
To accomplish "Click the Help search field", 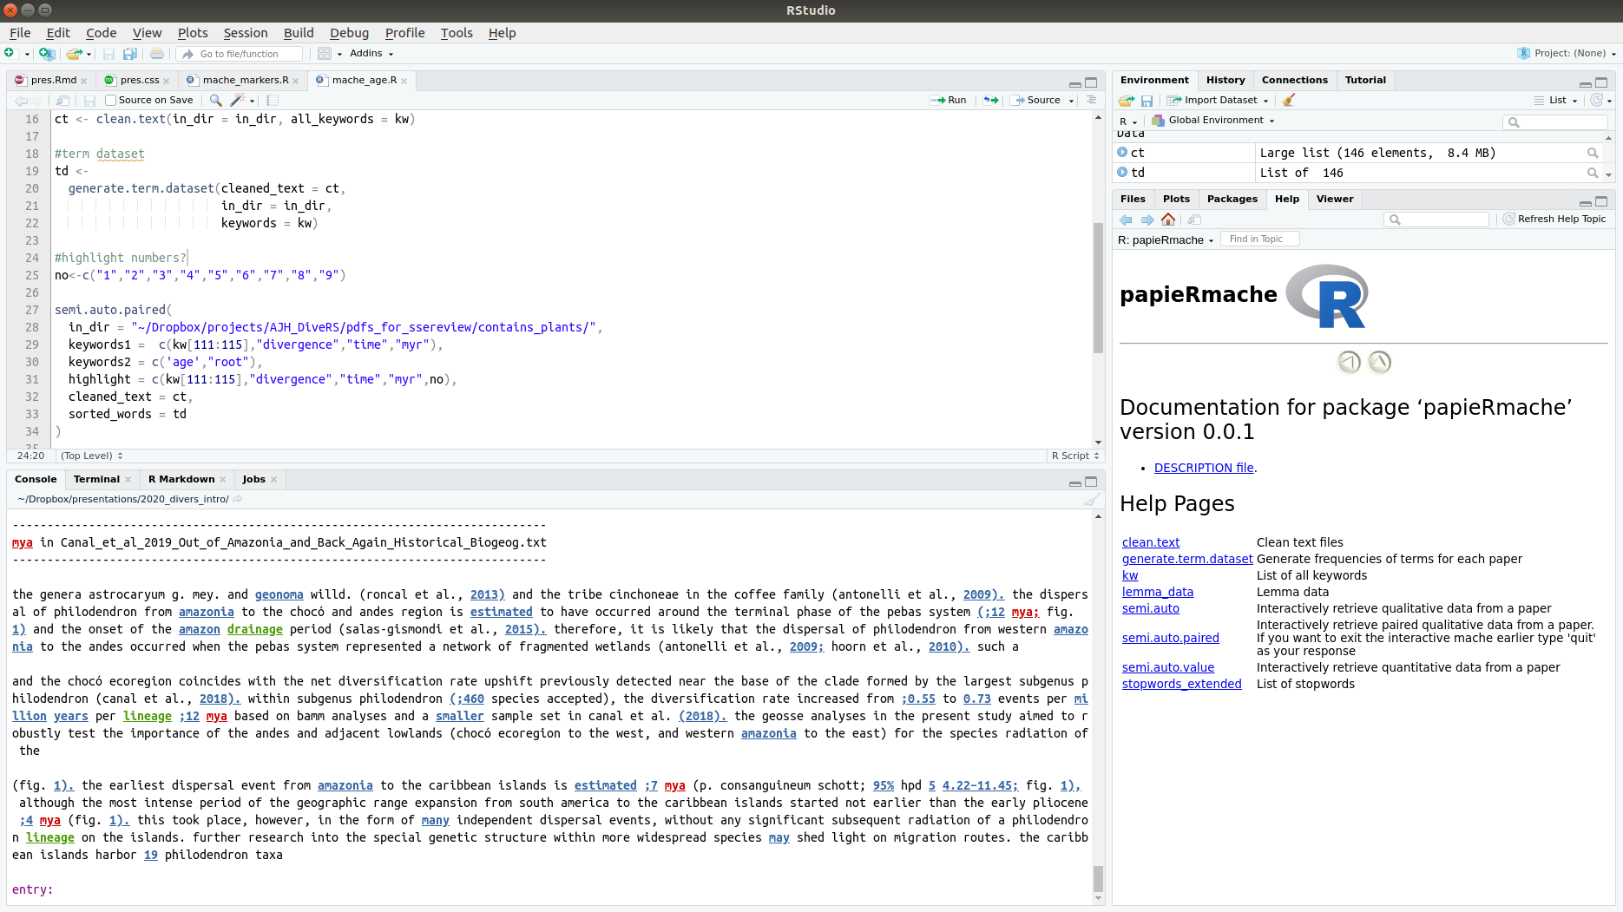I will (x=1436, y=220).
